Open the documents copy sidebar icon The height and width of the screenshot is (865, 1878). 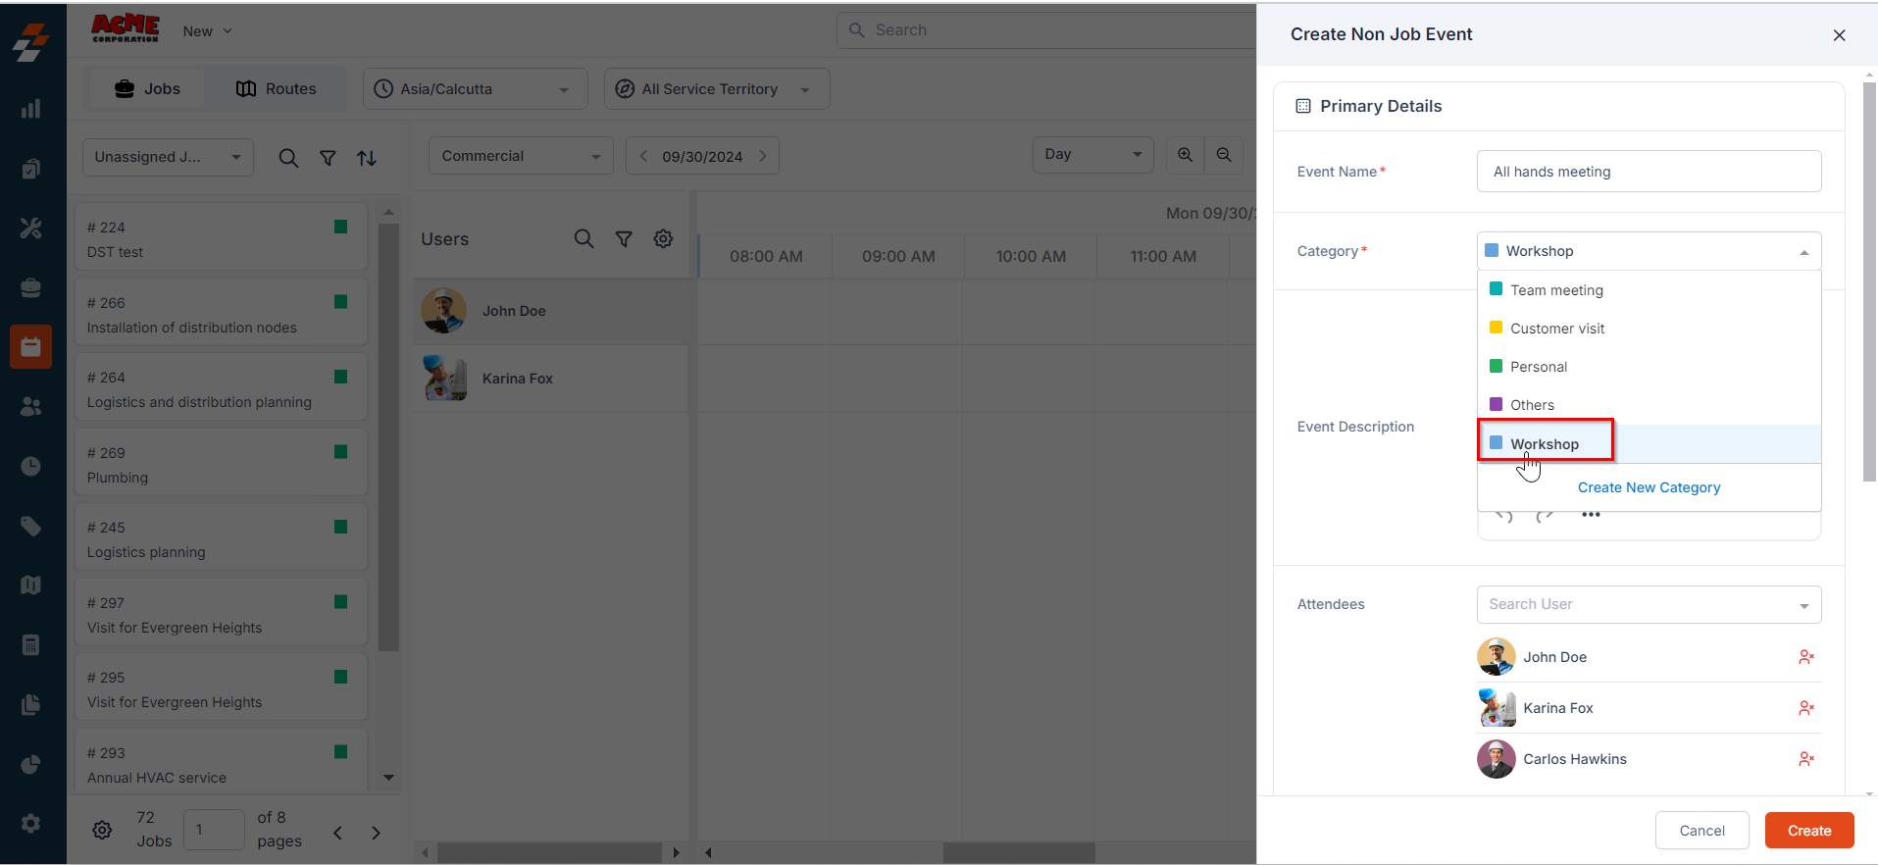coord(31,704)
